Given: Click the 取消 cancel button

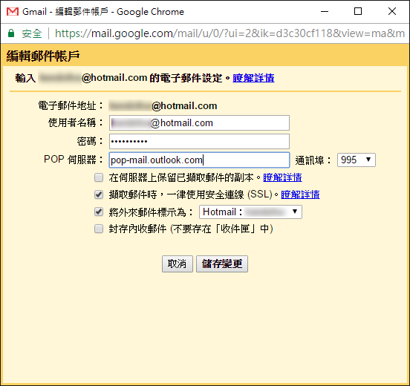Looking at the screenshot, I should [178, 264].
